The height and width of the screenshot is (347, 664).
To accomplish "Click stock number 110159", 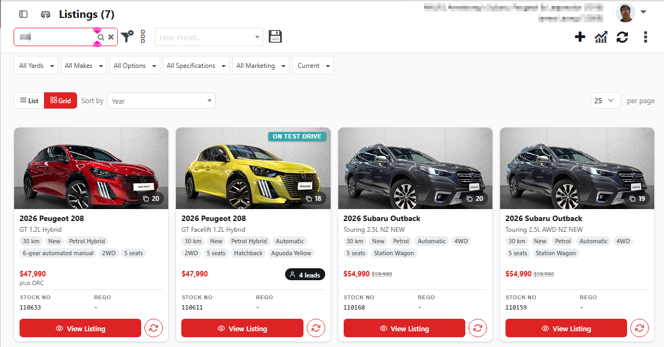I will coord(516,307).
